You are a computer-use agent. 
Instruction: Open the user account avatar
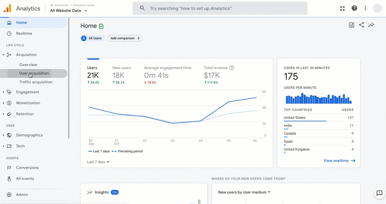point(377,8)
